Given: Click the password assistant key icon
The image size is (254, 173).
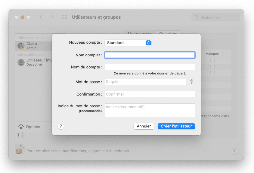Looking at the screenshot, I should pyautogui.click(x=191, y=82).
